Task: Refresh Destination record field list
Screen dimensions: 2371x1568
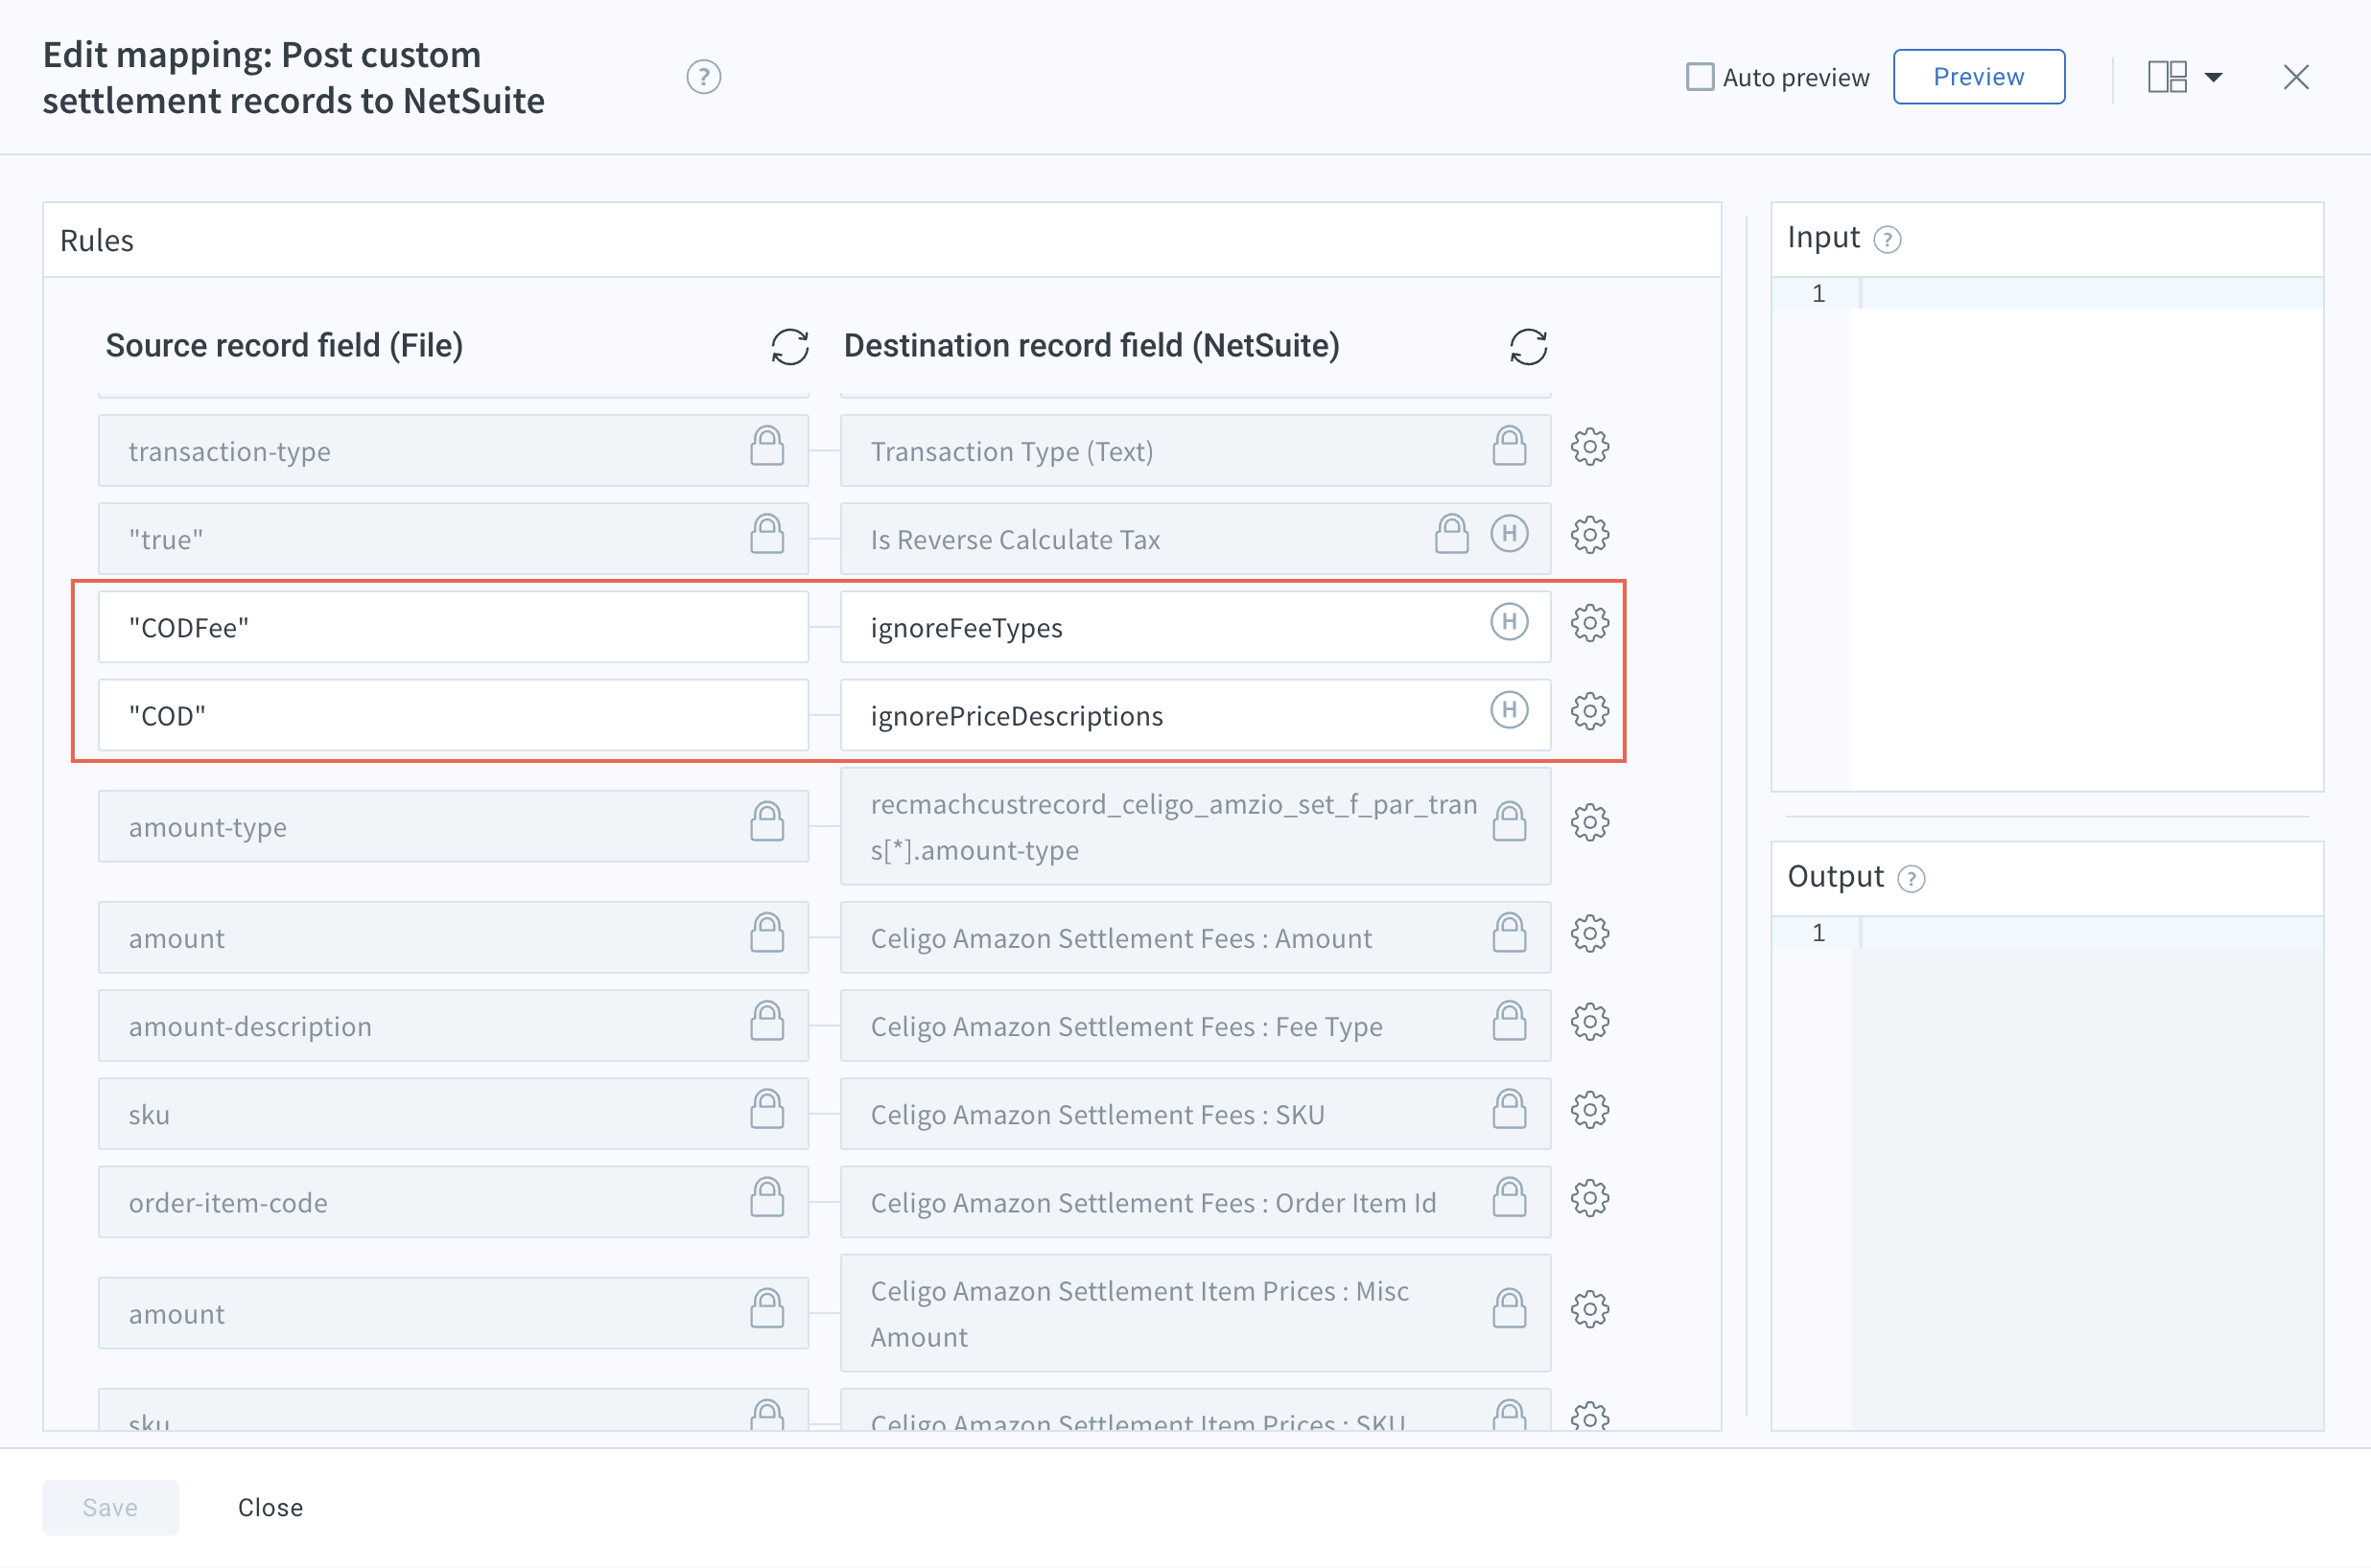Action: [1528, 347]
